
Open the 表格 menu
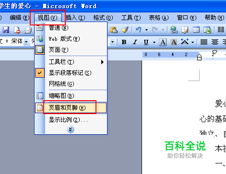(159, 18)
